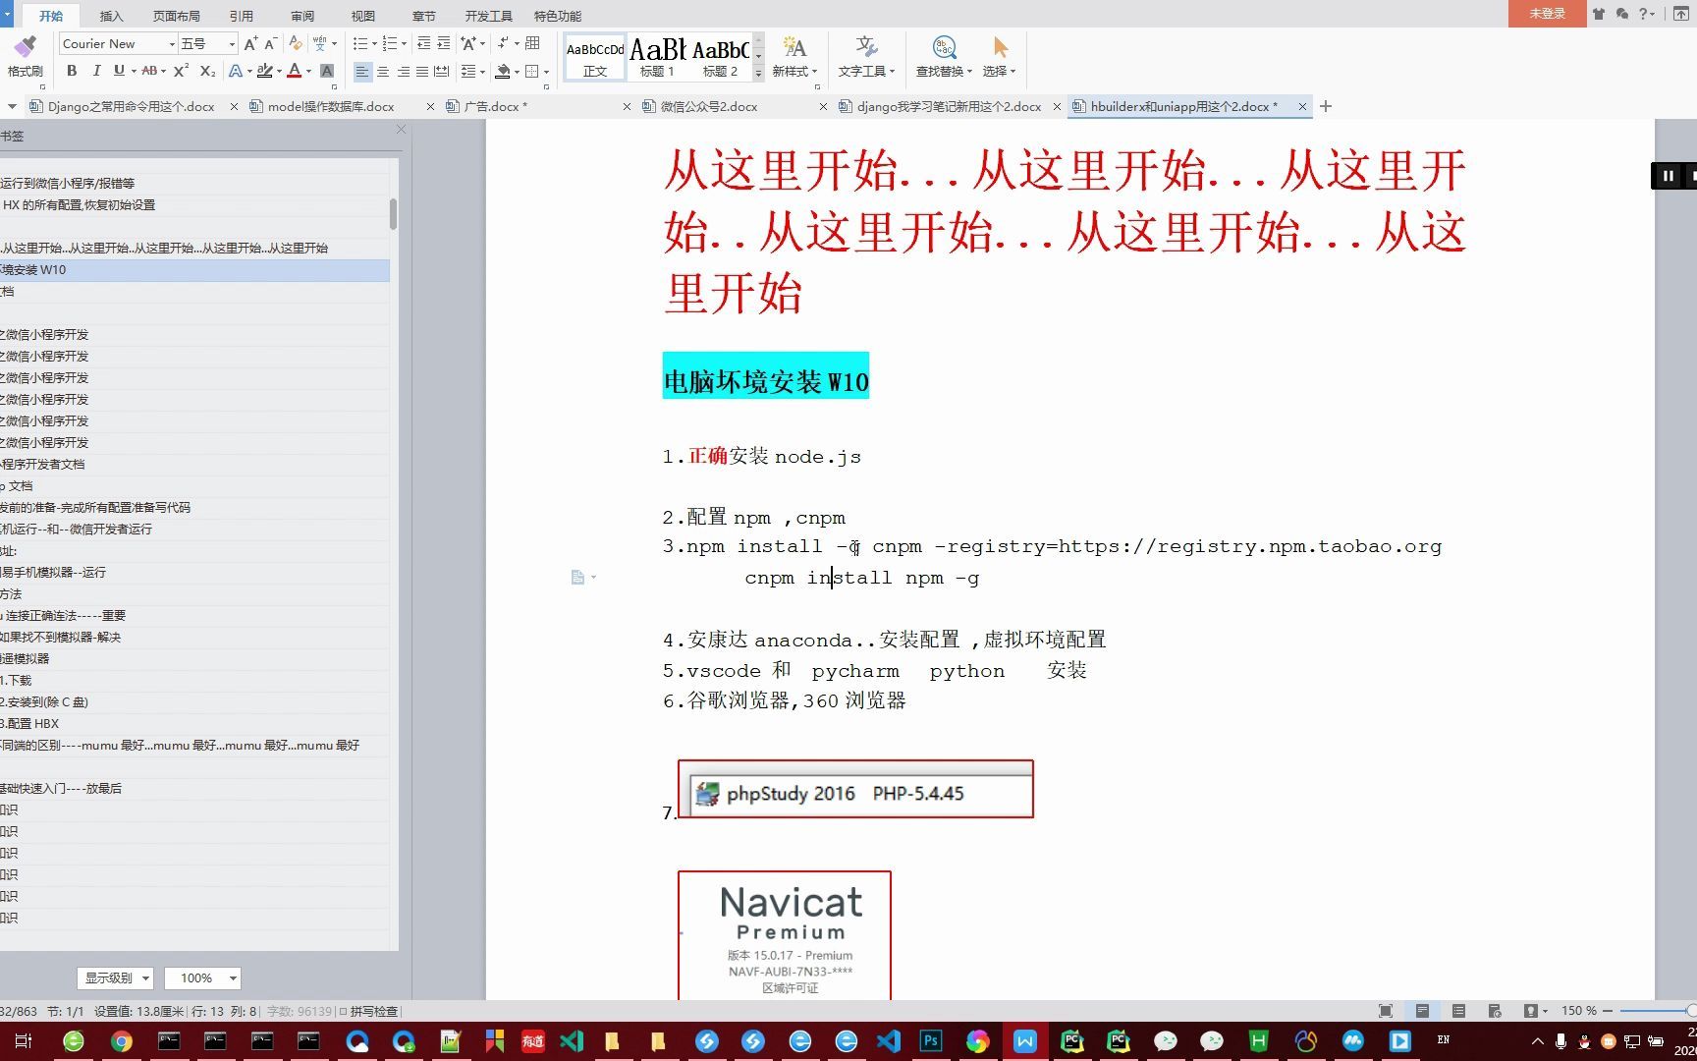
Task: Toggle bold formatting
Action: [x=72, y=70]
